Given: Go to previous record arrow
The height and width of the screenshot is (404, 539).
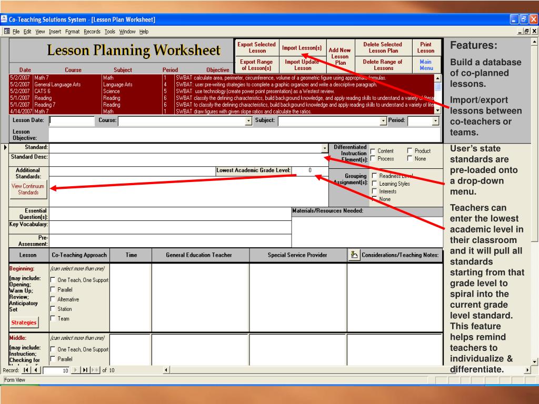Looking at the screenshot, I should coord(36,370).
